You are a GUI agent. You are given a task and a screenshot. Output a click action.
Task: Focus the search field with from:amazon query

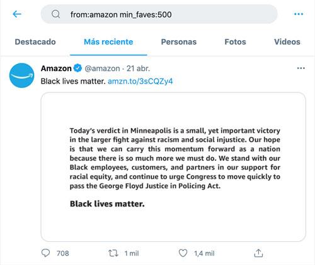point(159,14)
